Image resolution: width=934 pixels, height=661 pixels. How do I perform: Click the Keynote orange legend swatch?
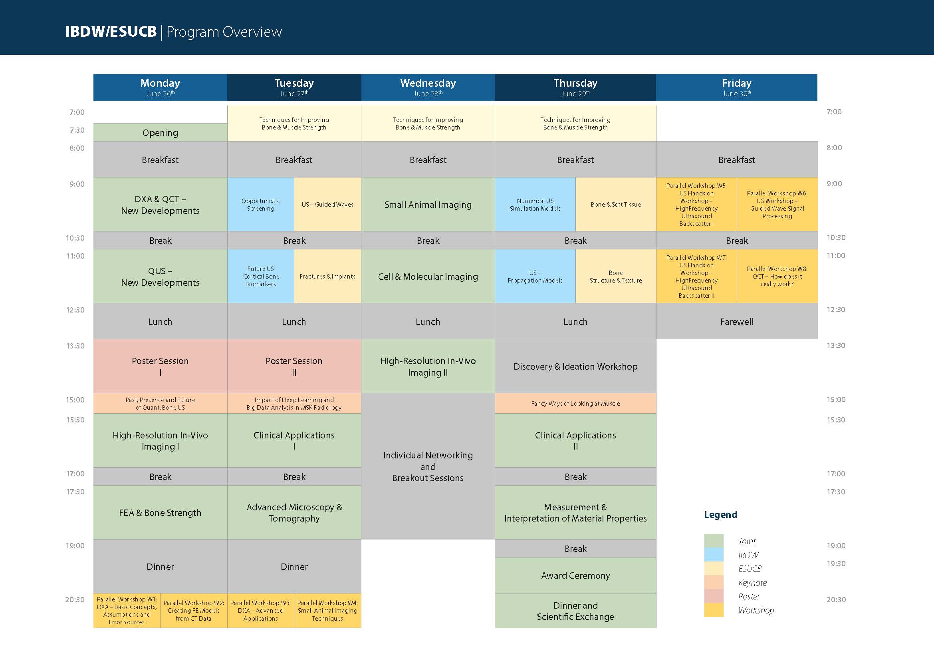click(714, 582)
